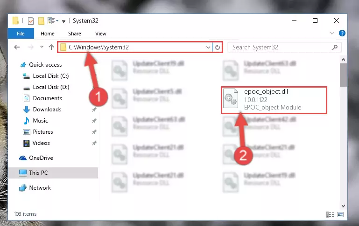Click the Properties checkmark quick access icon
Screen dimensions: 359x226
pos(31,21)
